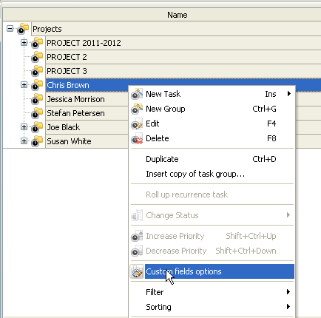Image resolution: width=321 pixels, height=318 pixels.
Task: Collapse the Projects root tree node
Action: 10,29
